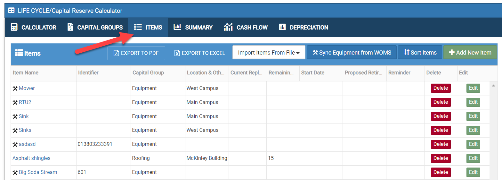Export items to Excel

click(x=199, y=53)
